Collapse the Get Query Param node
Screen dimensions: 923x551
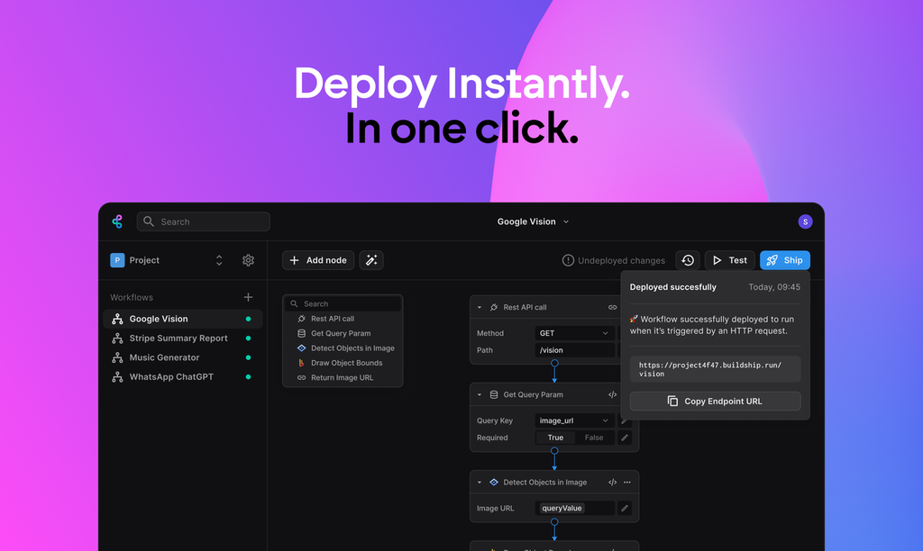pyautogui.click(x=480, y=394)
